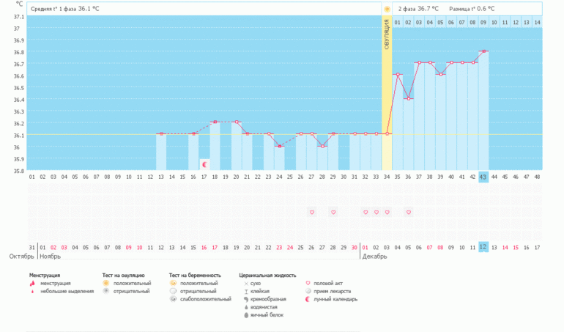
Task: Click the 'Ноябрь' month label
Action: [50, 257]
